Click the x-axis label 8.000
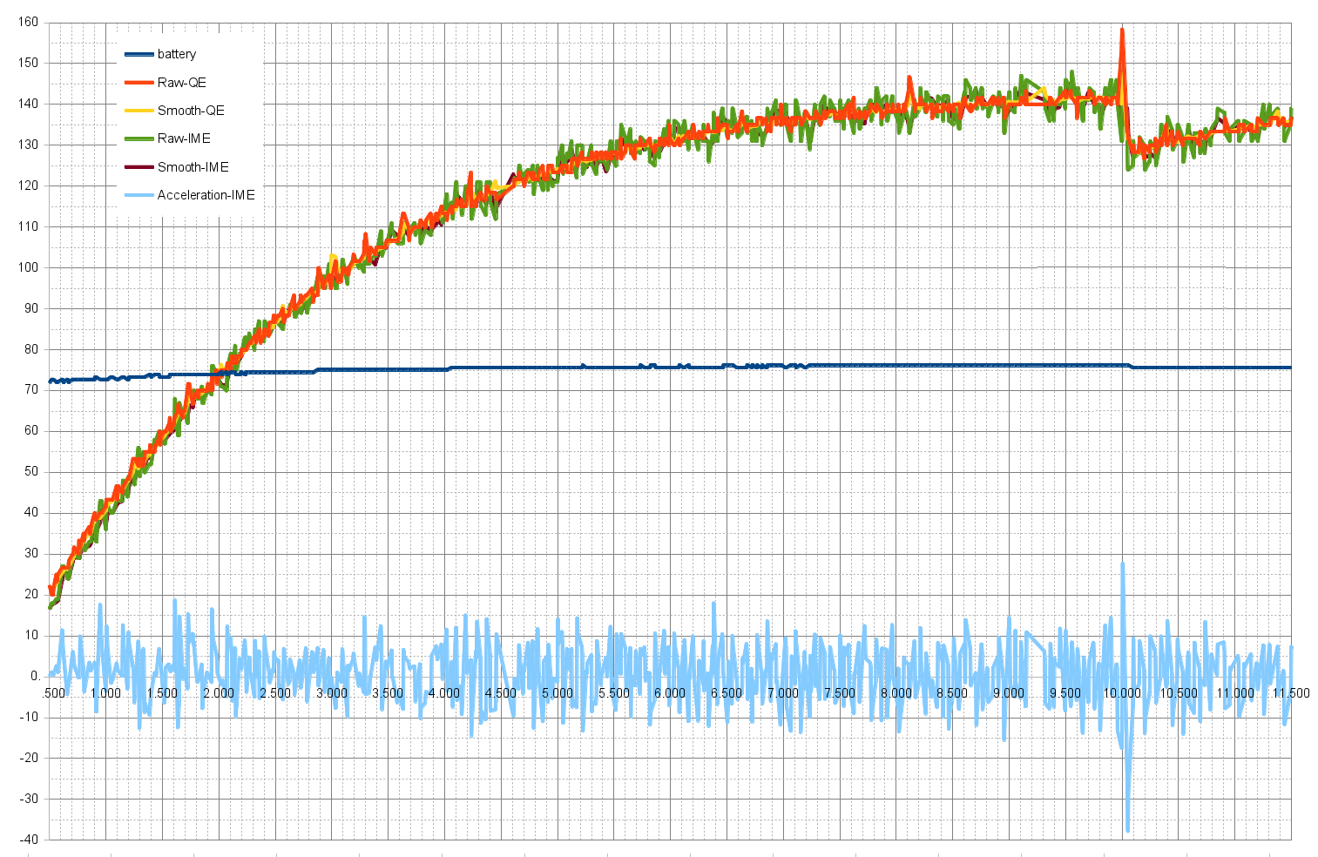The height and width of the screenshot is (857, 1318). (896, 693)
